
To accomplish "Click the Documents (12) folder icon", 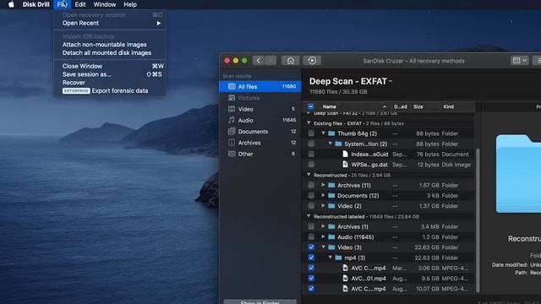I will (331, 195).
